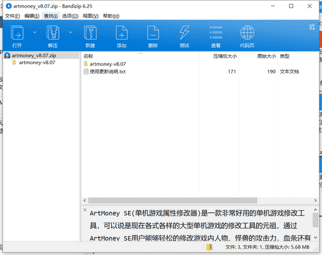Click the horizontal scrollbar left arrow
Image resolution: width=322 pixels, height=255 pixels.
85,200
